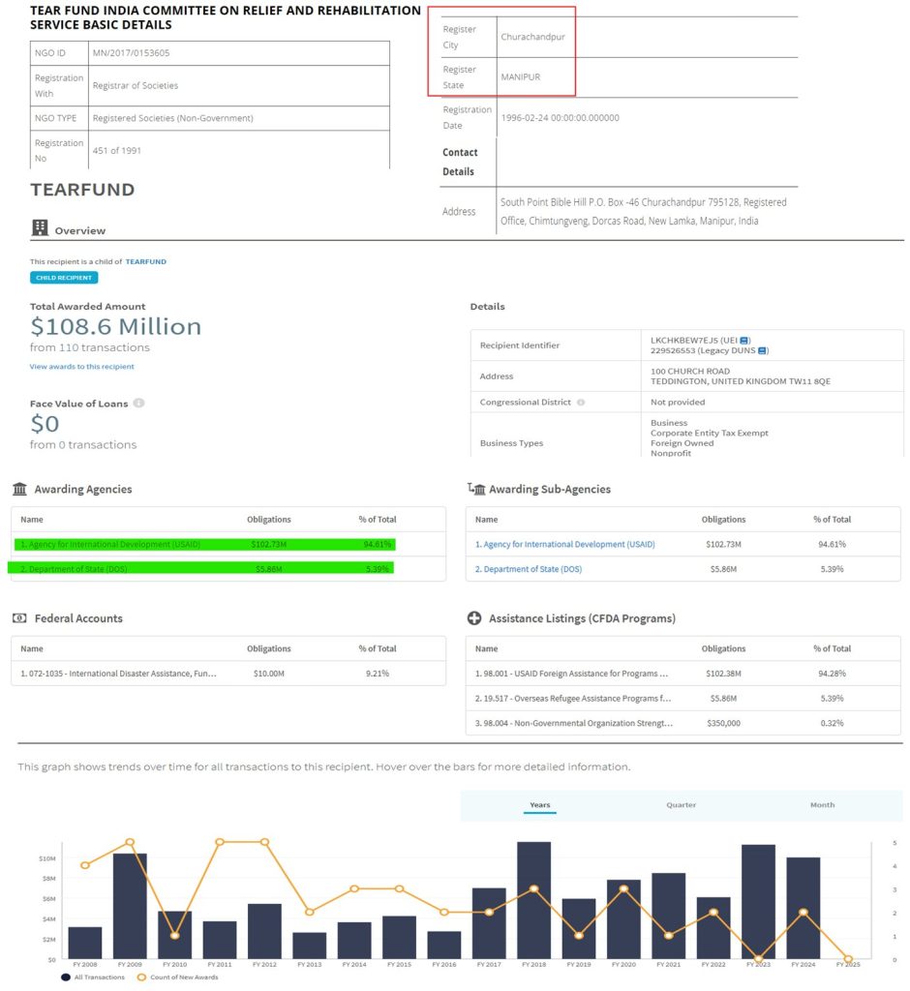Toggle Count of New Awards legend item
The width and height of the screenshot is (910, 991).
coord(181,977)
